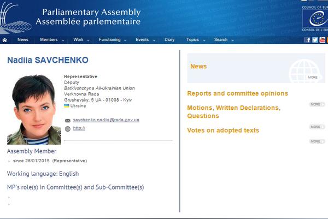The height and width of the screenshot is (219, 328).
Task: Click the Parliamentary Assembly hemicycle logo
Action: pos(15,18)
